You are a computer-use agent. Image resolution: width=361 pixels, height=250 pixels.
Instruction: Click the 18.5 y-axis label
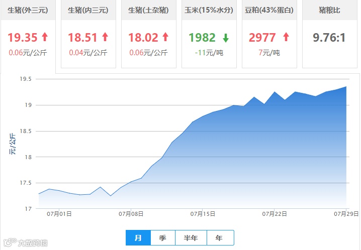pyautogui.click(x=26, y=131)
